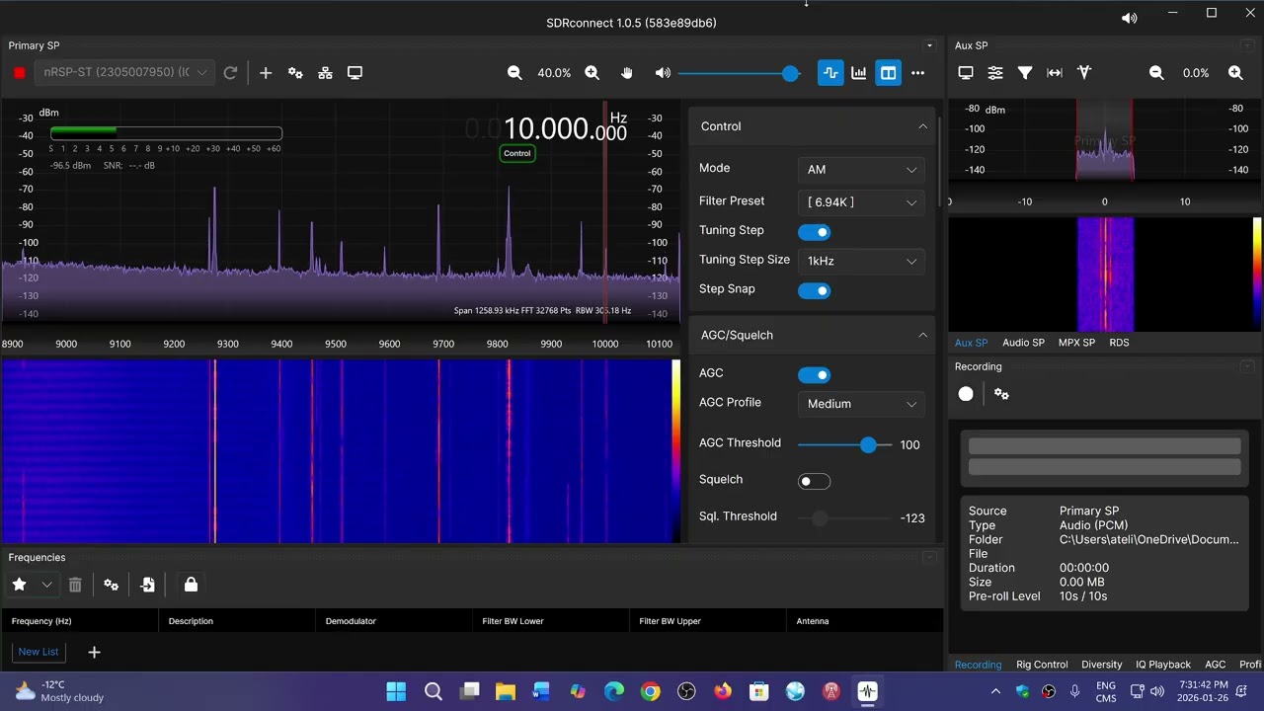The height and width of the screenshot is (711, 1264).
Task: Click the Aux SP marker peak icon
Action: (1084, 73)
